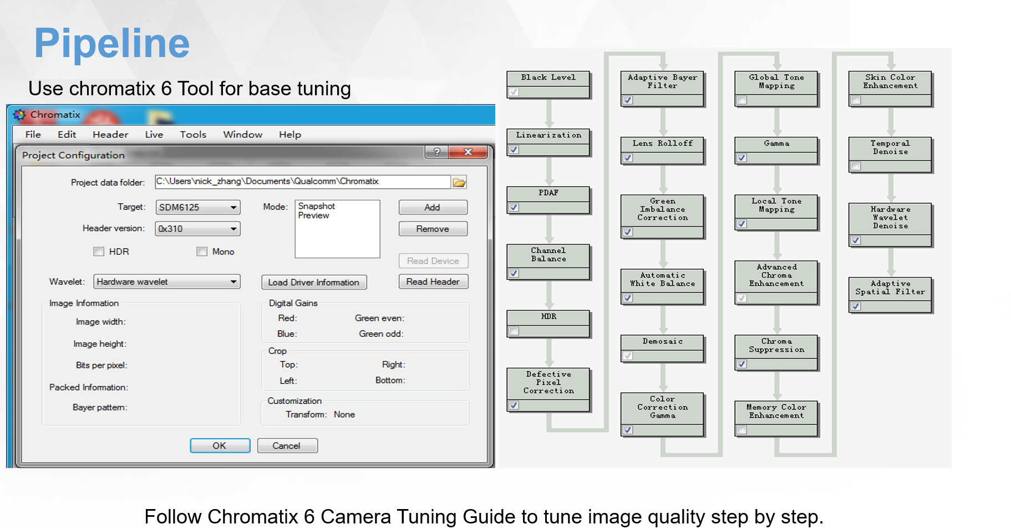Enable the HDR checkbox in dialog
The image size is (1011, 529).
pyautogui.click(x=99, y=251)
